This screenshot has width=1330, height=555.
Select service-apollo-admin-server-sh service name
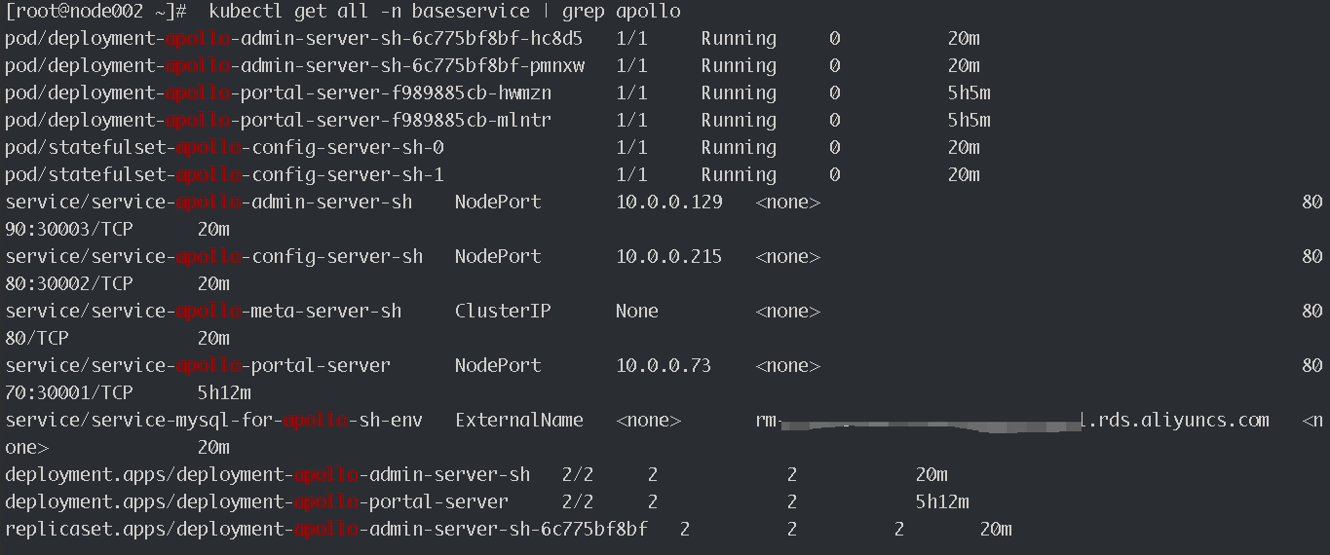[x=209, y=203]
